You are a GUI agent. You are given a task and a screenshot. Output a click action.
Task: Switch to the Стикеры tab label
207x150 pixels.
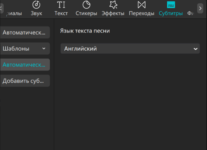[x=87, y=13]
